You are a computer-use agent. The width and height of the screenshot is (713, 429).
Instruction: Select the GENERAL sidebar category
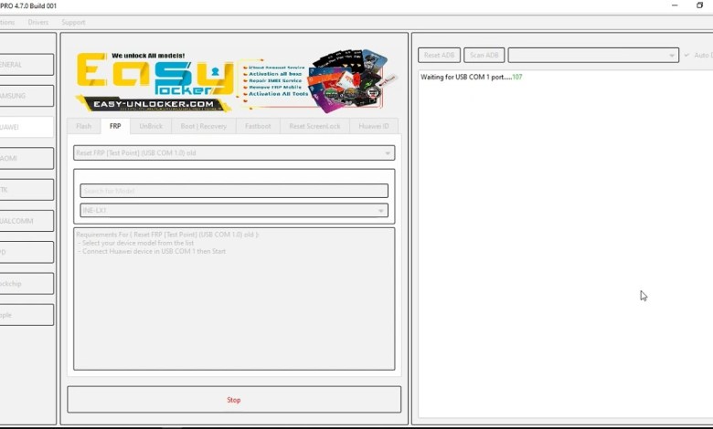(x=27, y=65)
